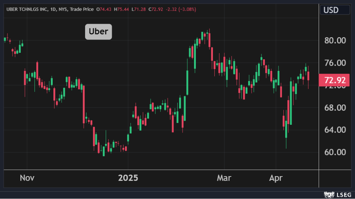Click the UBER TCHNLGS INC ticker title

27,9
